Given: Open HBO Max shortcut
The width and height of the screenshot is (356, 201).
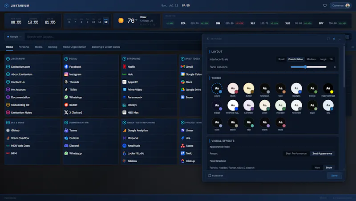Looking at the screenshot, I should click(x=130, y=113).
